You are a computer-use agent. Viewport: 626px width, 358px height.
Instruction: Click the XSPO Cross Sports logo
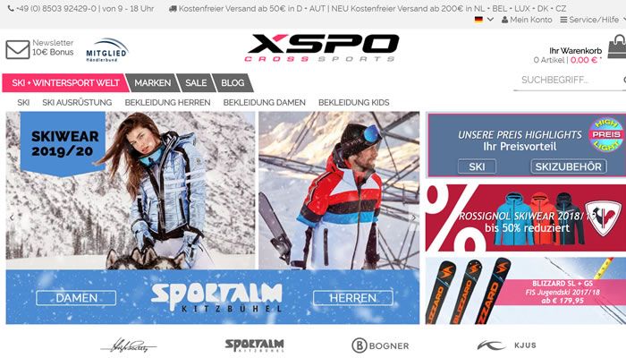(321, 48)
